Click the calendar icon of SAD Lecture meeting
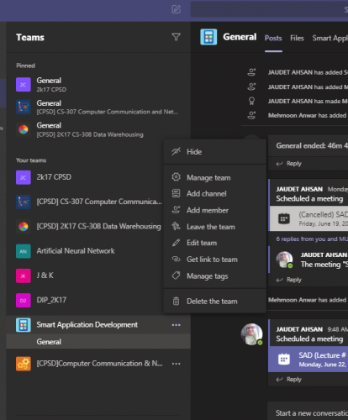The height and width of the screenshot is (420, 348). [x=284, y=359]
